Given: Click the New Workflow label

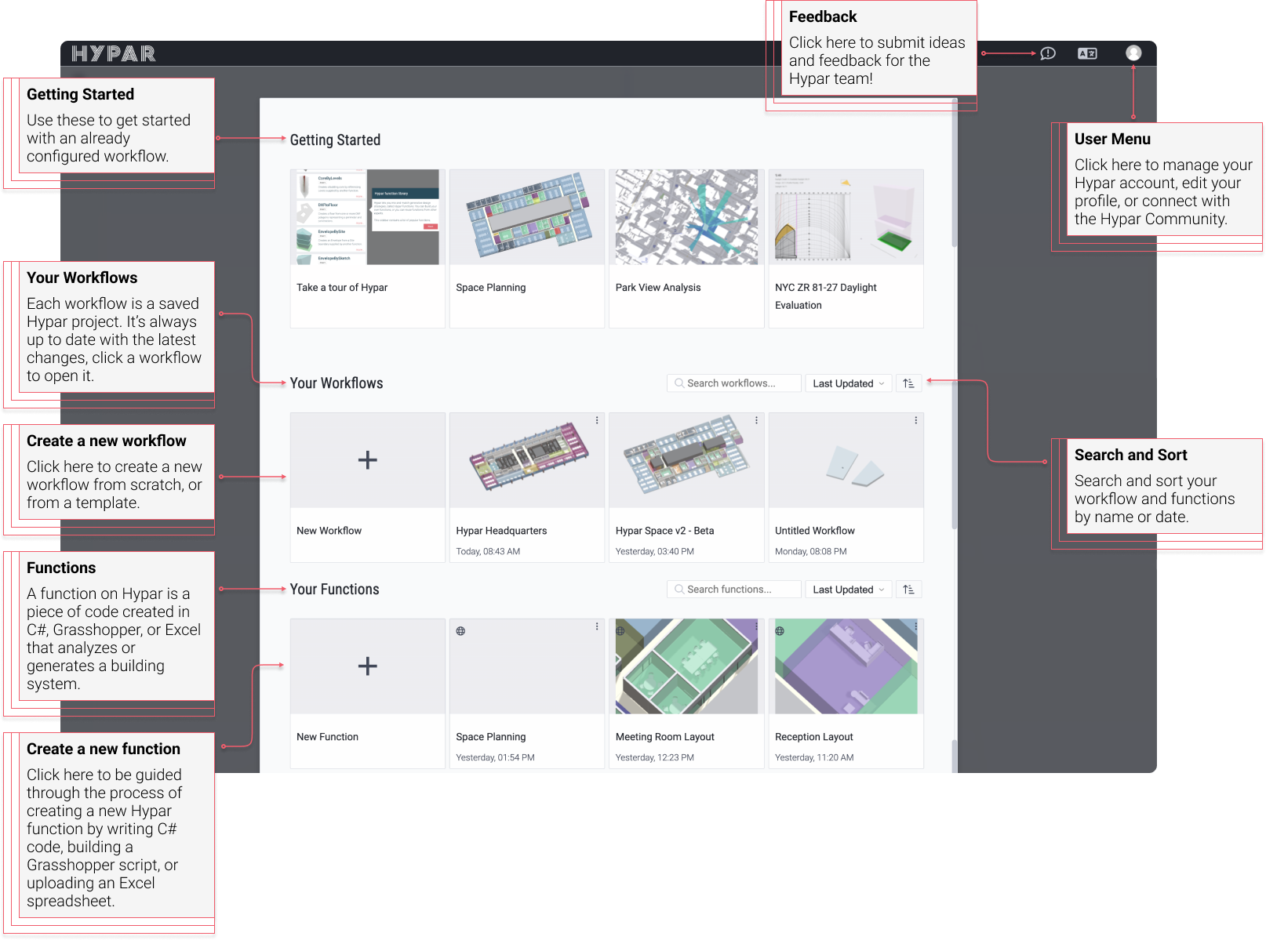Looking at the screenshot, I should click(x=329, y=531).
